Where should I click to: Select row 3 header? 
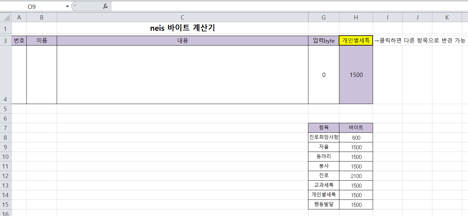click(6, 41)
